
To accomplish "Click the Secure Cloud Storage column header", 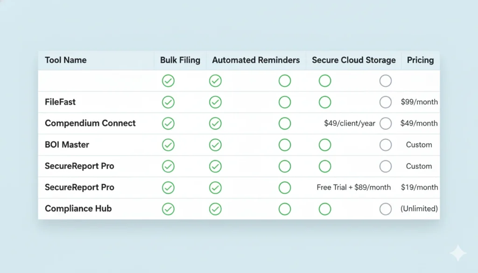I will click(353, 60).
